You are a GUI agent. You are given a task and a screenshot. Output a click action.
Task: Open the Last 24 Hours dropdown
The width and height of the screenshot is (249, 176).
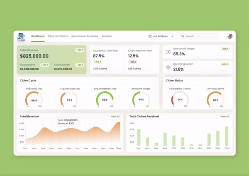click(x=161, y=36)
